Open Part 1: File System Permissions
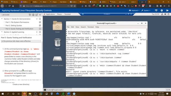The height and width of the screenshot is (96, 171). click(x=17, y=22)
